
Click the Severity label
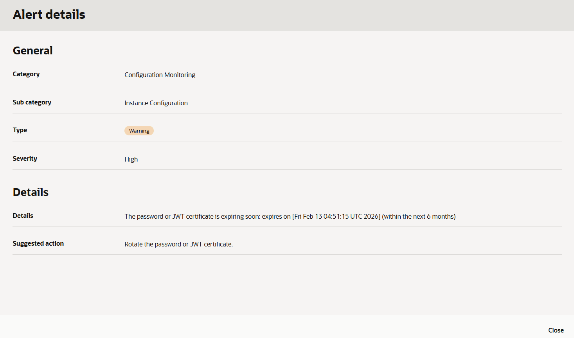(x=25, y=158)
